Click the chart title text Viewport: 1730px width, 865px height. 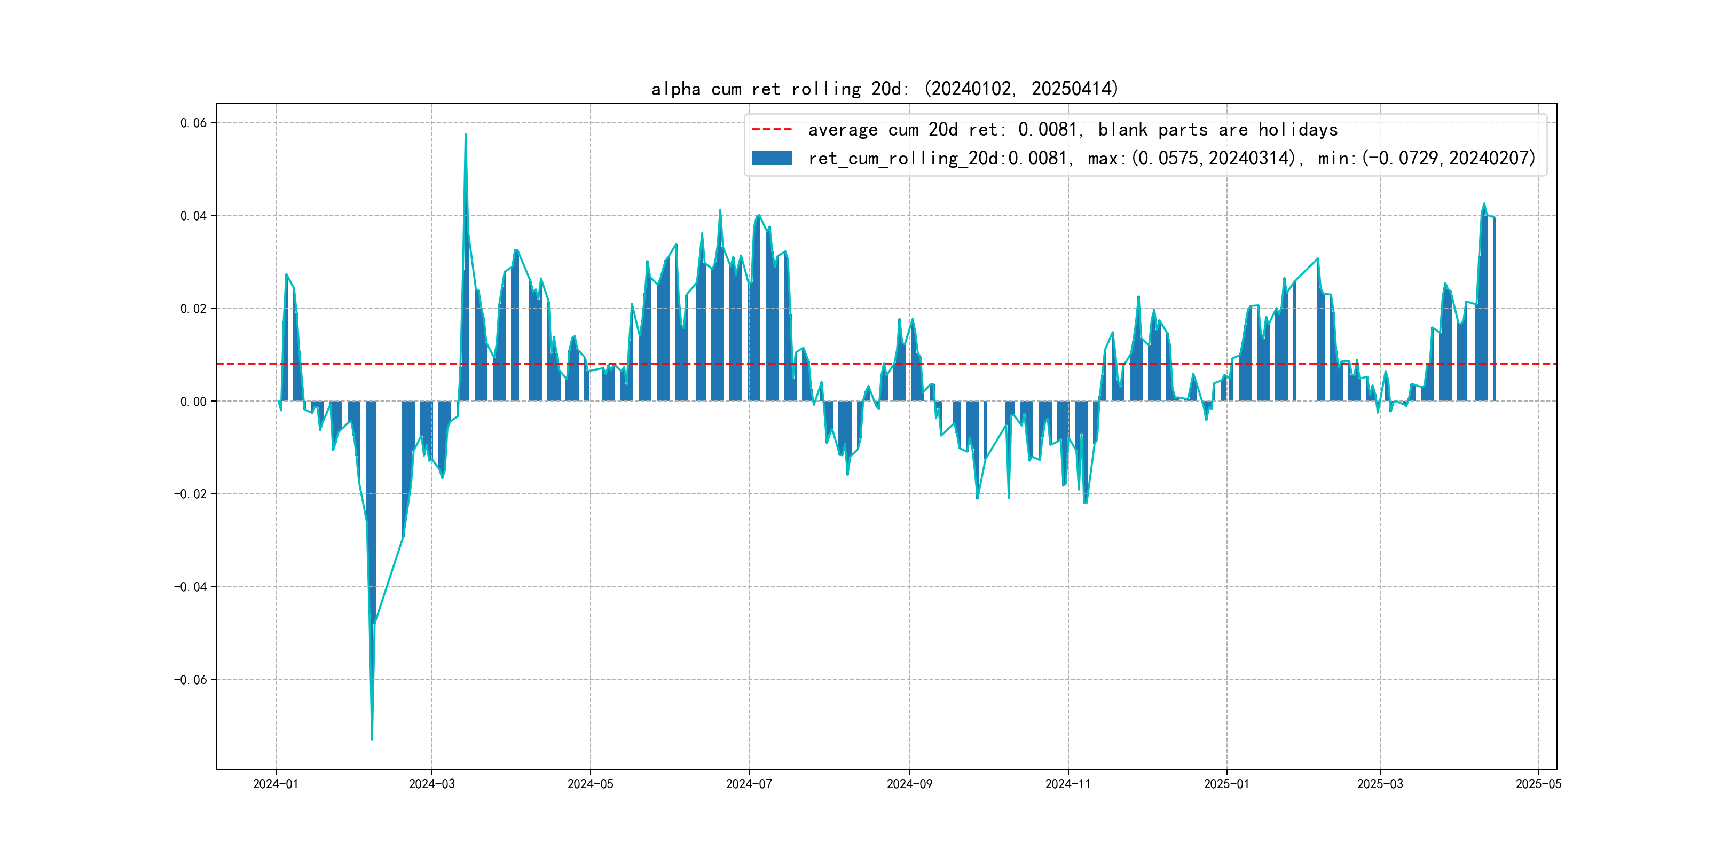tap(884, 89)
